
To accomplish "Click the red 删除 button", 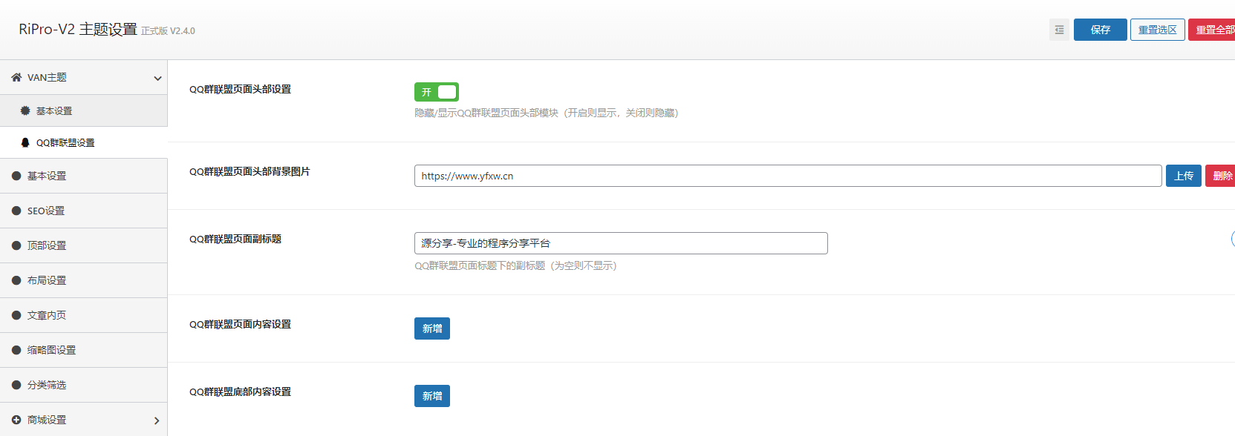I will pos(1220,176).
